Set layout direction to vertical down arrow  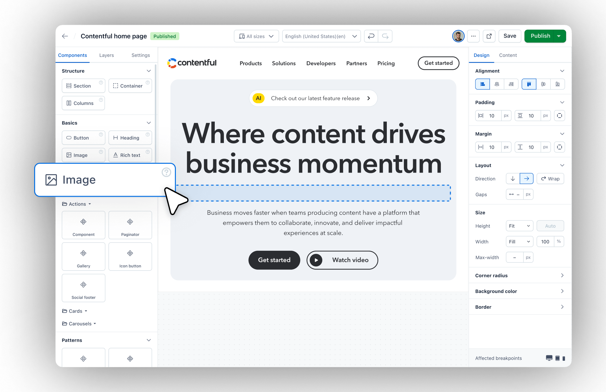513,179
